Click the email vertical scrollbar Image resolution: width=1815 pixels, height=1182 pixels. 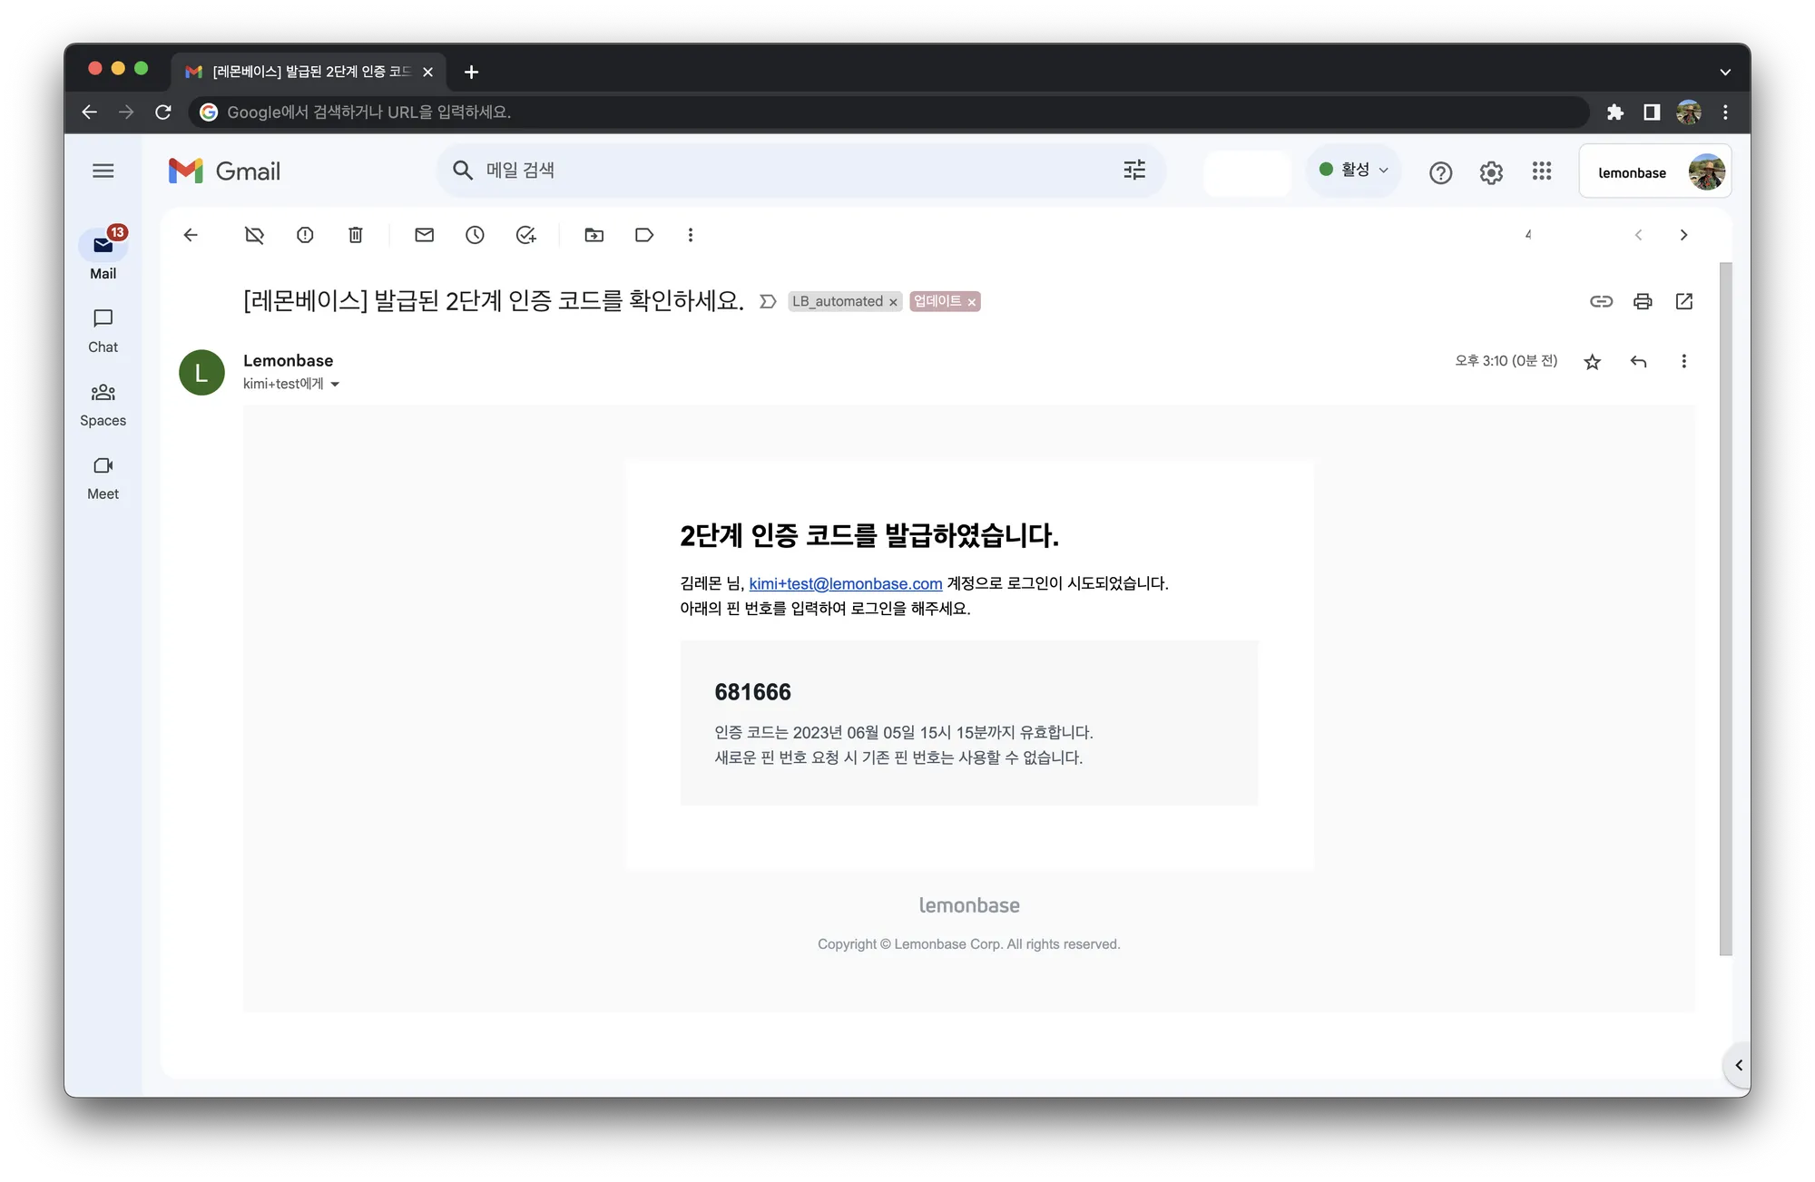click(x=1725, y=608)
